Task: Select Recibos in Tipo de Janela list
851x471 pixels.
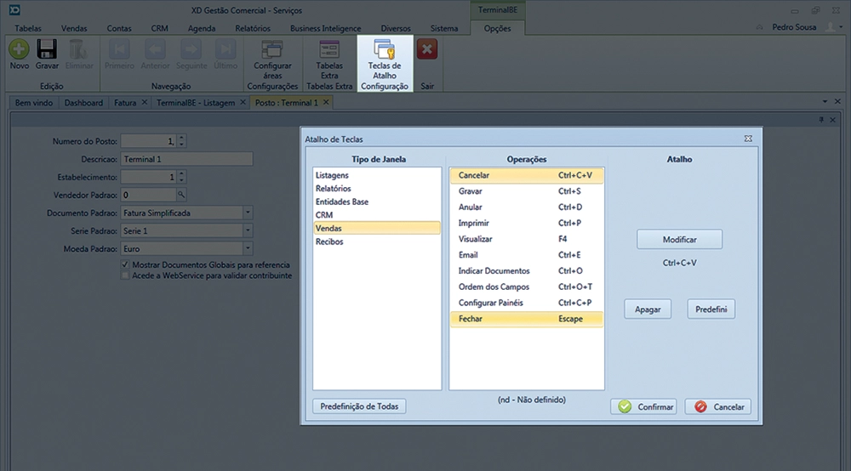Action: coord(328,242)
